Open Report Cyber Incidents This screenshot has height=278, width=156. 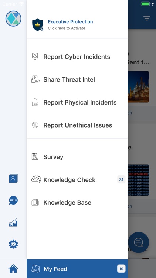click(x=77, y=57)
